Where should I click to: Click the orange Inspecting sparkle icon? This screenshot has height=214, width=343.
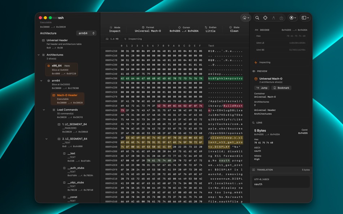point(256,62)
